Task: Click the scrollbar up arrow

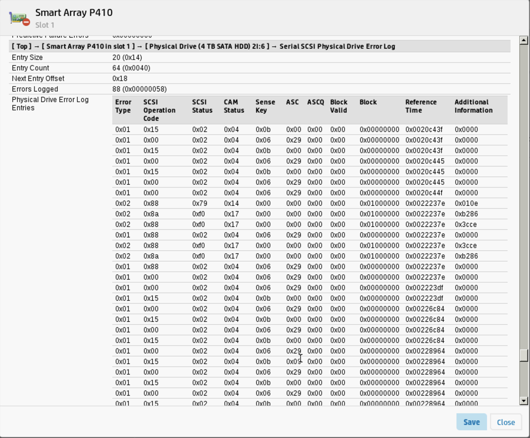Action: point(524,40)
